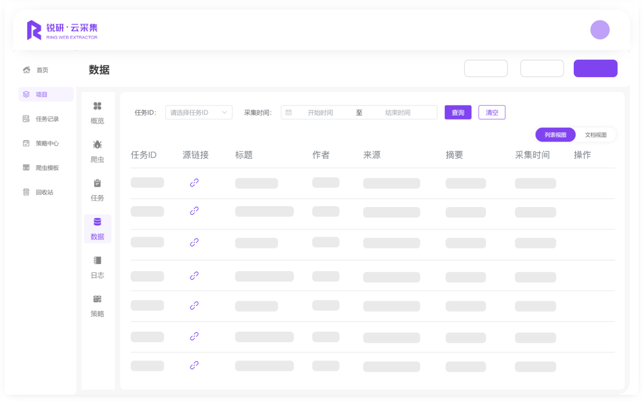Click the dropdown arrow in 请选择任务ID
The height and width of the screenshot is (401, 643).
[x=225, y=112]
